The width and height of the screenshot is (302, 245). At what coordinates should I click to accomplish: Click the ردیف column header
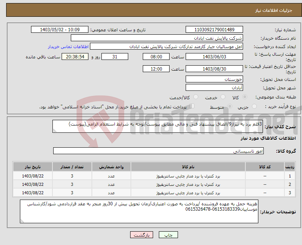coord(290,167)
